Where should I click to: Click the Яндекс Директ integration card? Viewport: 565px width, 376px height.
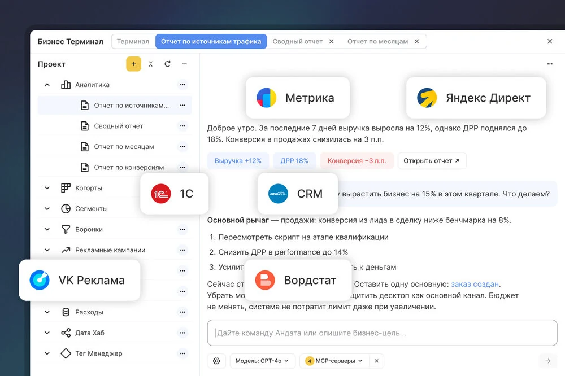pos(476,98)
